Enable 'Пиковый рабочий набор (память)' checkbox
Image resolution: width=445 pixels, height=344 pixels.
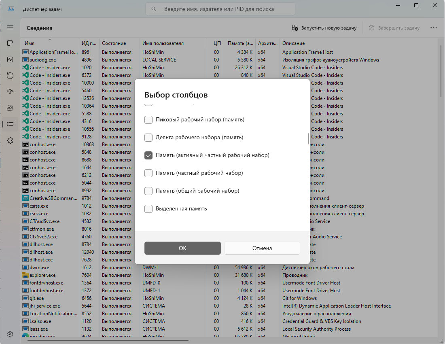pyautogui.click(x=148, y=120)
